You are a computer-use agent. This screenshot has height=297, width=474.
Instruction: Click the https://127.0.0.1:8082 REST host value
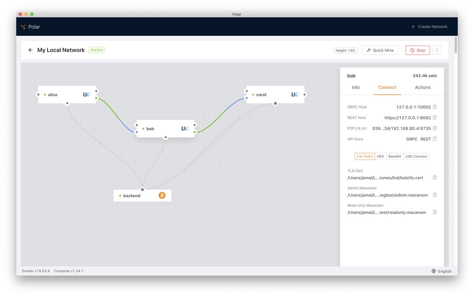pos(408,118)
